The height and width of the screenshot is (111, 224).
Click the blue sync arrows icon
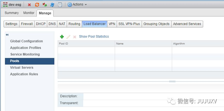(x=52, y=5)
